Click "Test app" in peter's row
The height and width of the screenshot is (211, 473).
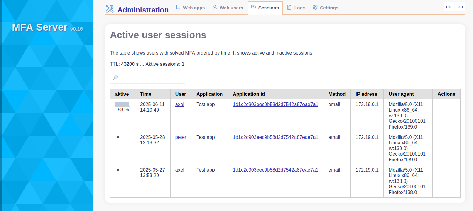205,137
